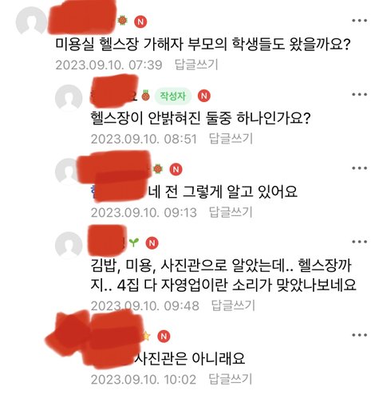383x398 pixels.
Task: Open more options for 08:51 reply
Action: pyautogui.click(x=359, y=94)
